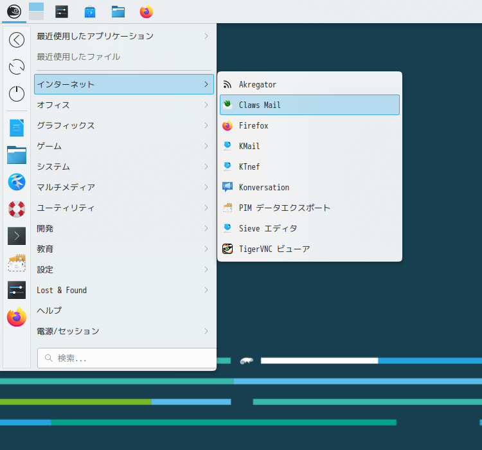Screen dimensions: 482x450
Task: Click the Akregator RSS feed icon
Action: (x=228, y=84)
